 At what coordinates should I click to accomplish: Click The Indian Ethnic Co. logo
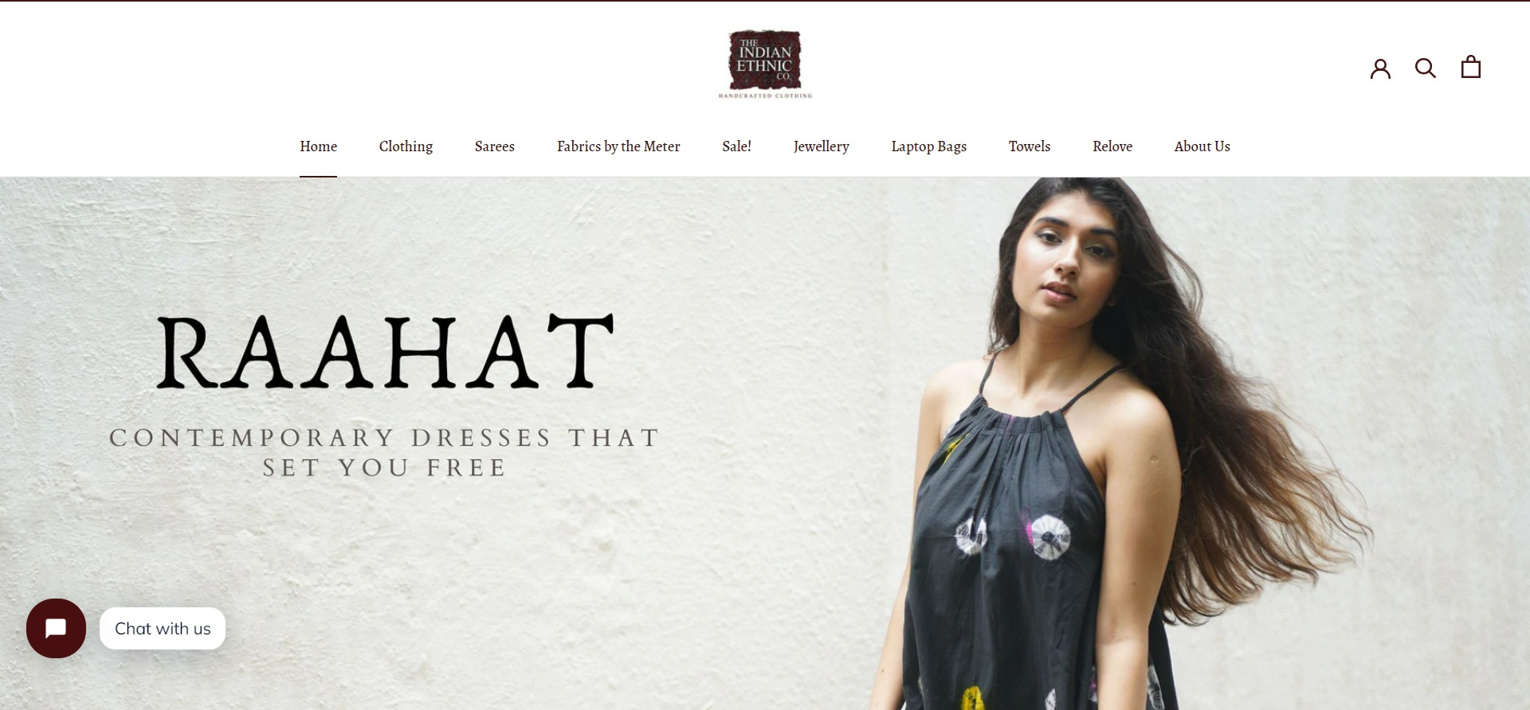(765, 64)
